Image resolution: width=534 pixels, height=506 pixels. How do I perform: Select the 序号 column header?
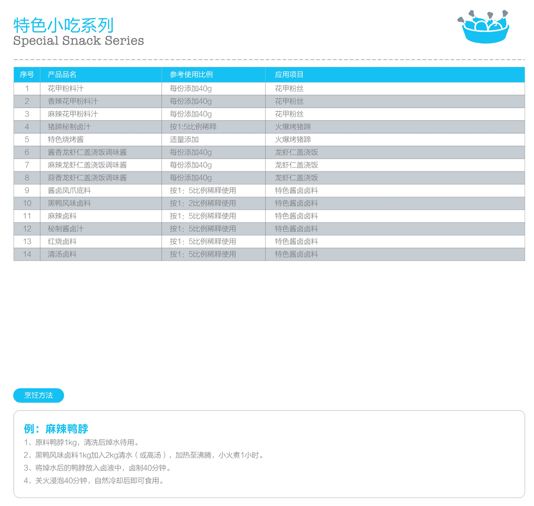(x=27, y=74)
